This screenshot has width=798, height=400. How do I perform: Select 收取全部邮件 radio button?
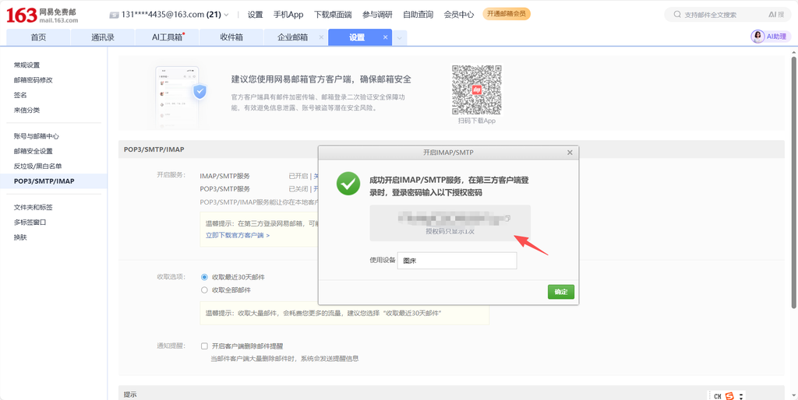[x=205, y=290]
